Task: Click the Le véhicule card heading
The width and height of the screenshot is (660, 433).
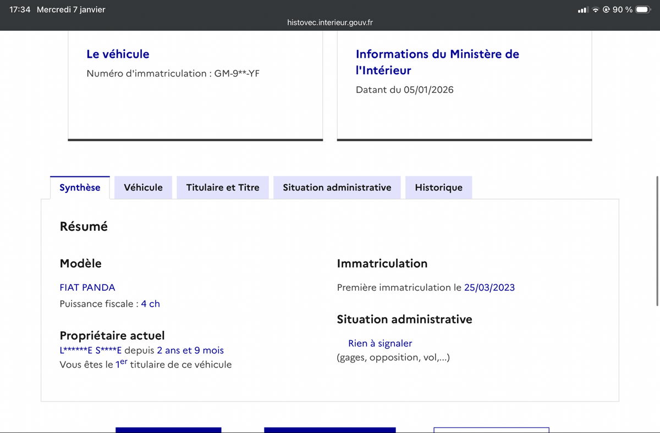Action: (118, 54)
